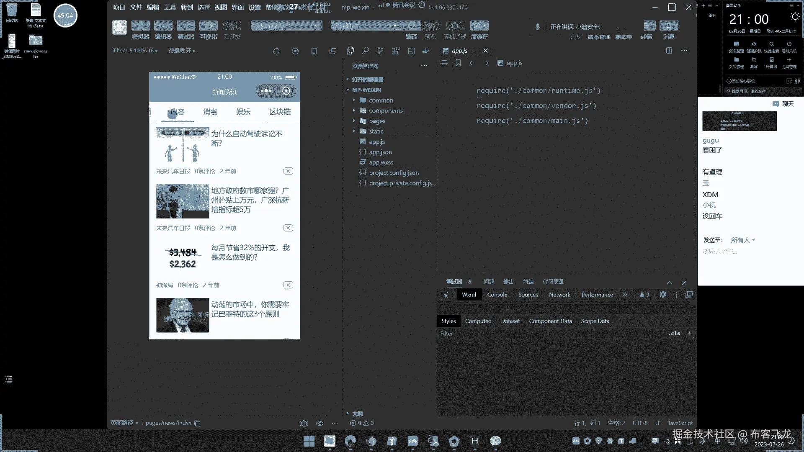Click the search icon in editor sidebar
The image size is (804, 452).
click(366, 51)
